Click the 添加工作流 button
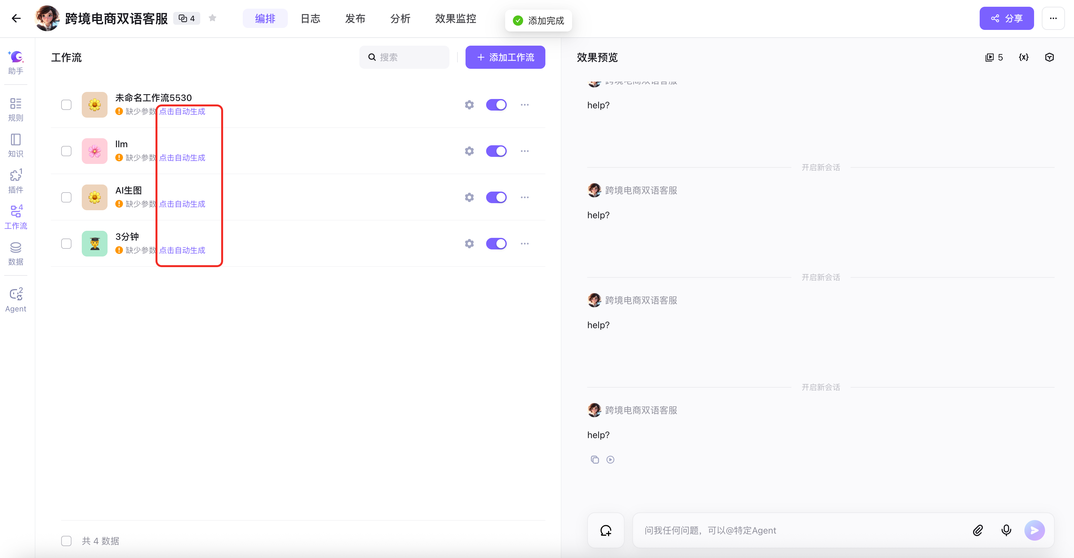Image resolution: width=1074 pixels, height=558 pixels. click(x=505, y=58)
